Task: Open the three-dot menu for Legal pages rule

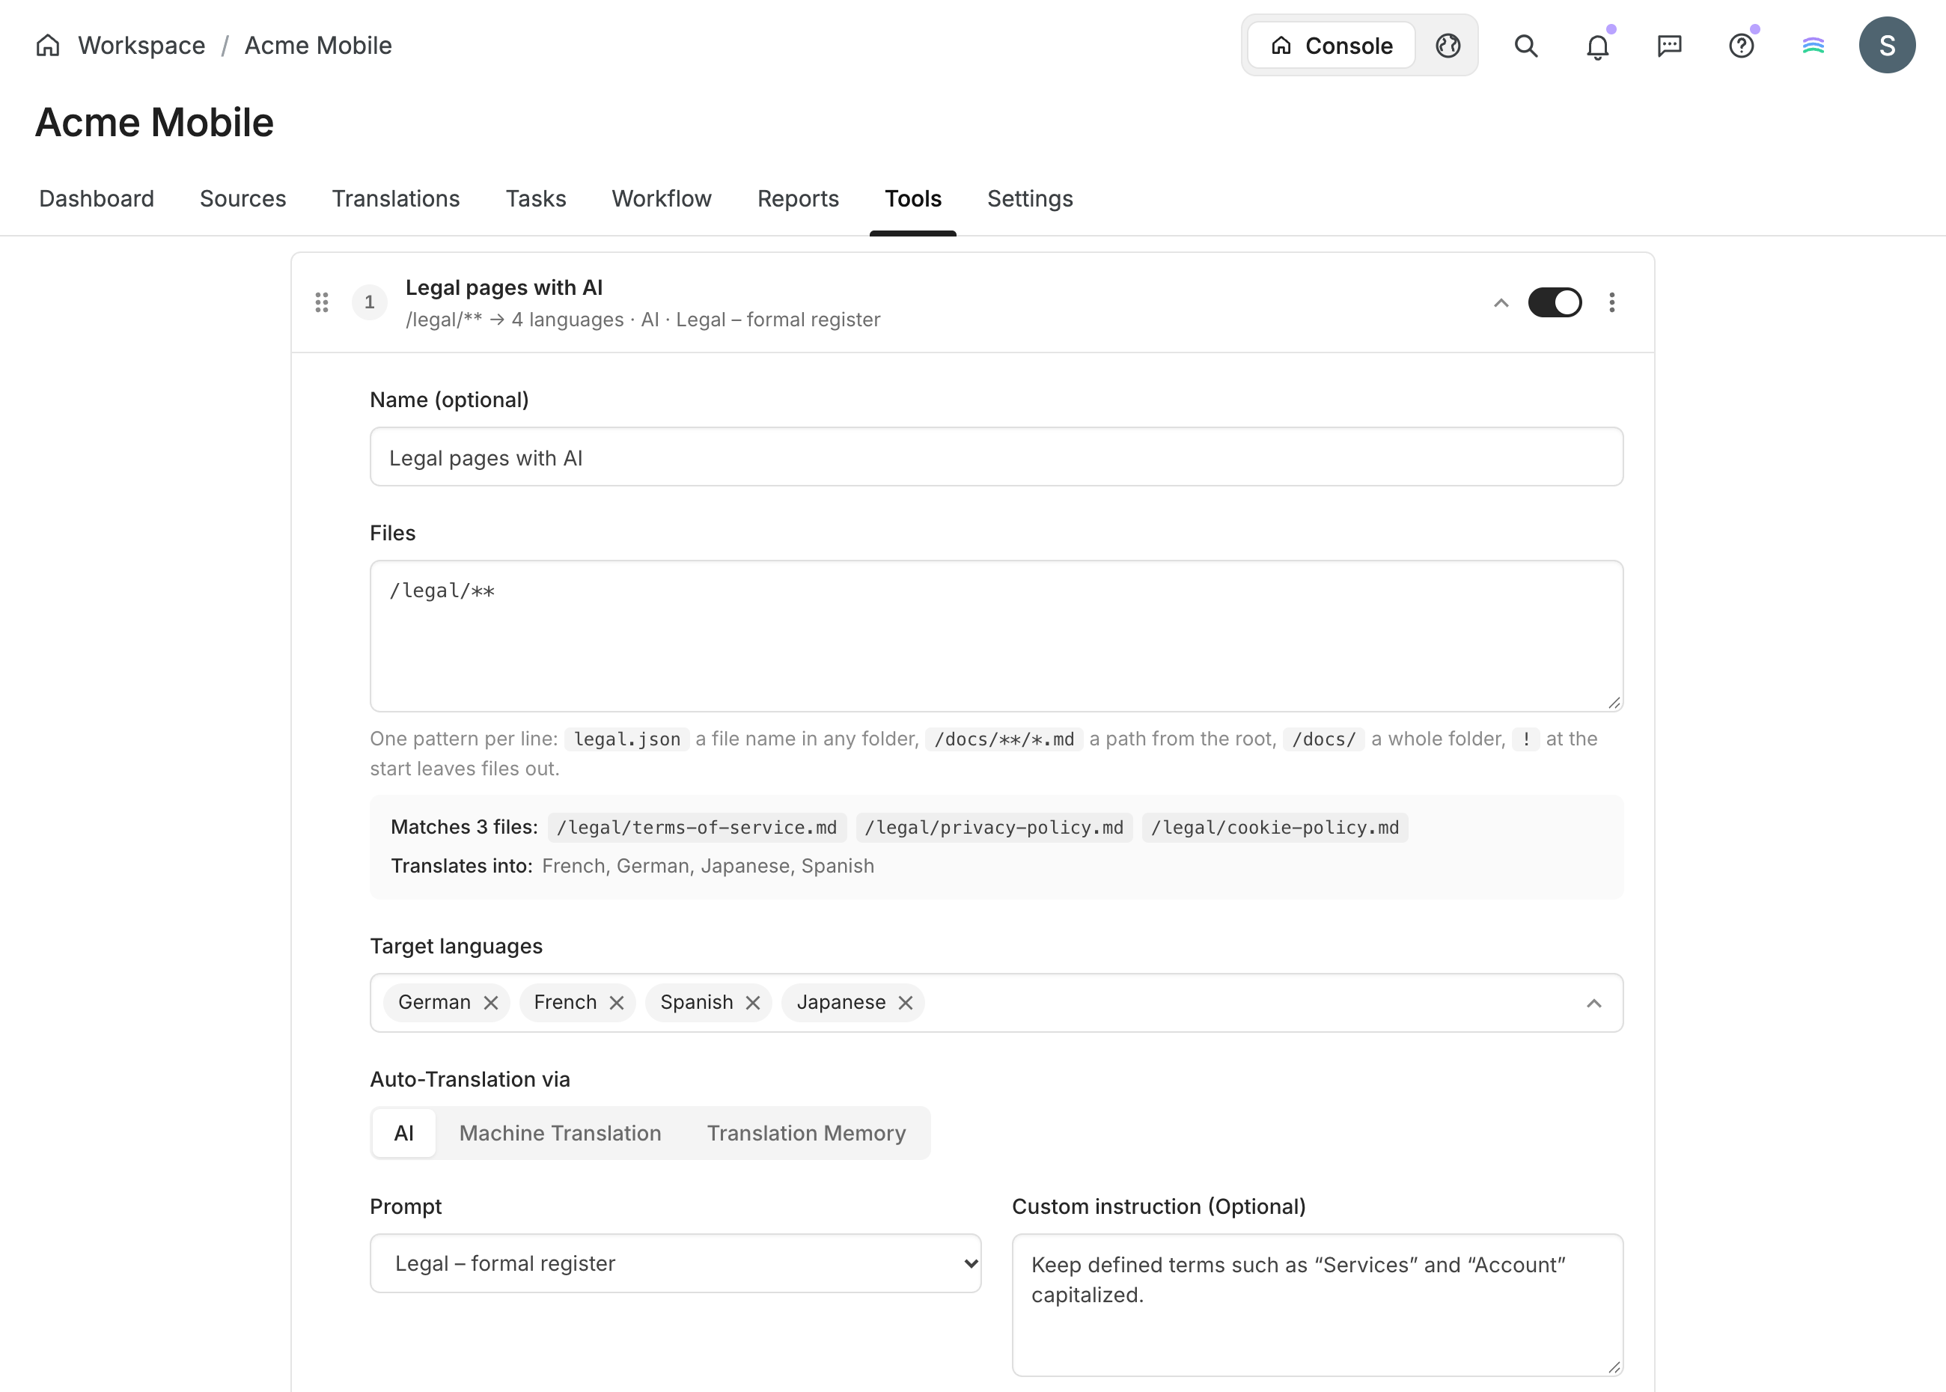Action: tap(1611, 302)
